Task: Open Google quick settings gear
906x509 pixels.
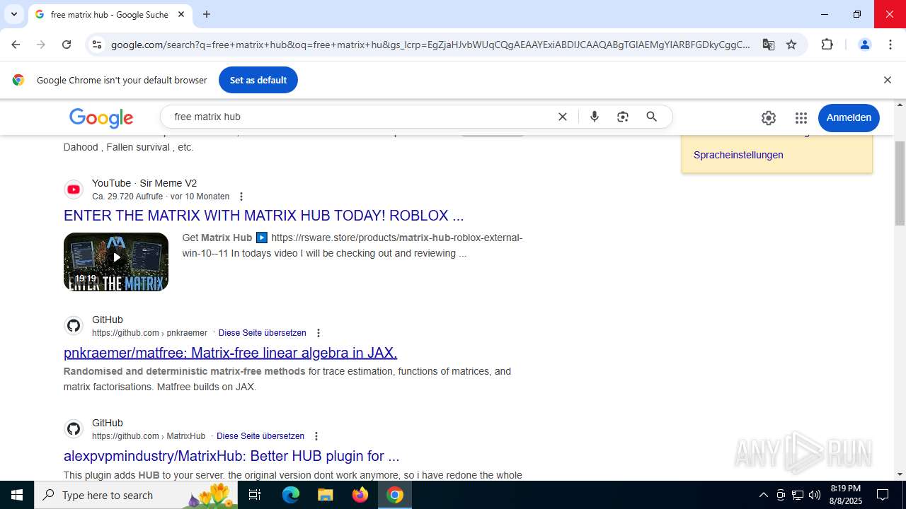Action: coord(769,118)
